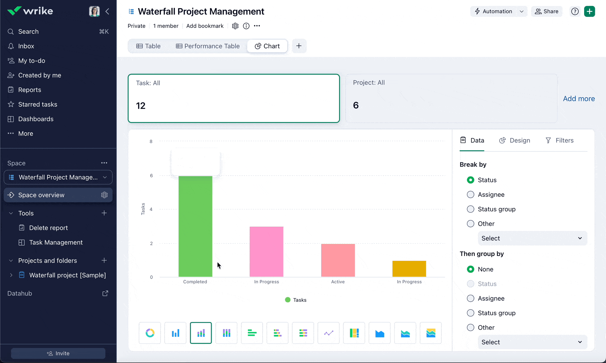Open Waterfall Project Manage... space selector
This screenshot has width=606, height=363.
[58, 177]
